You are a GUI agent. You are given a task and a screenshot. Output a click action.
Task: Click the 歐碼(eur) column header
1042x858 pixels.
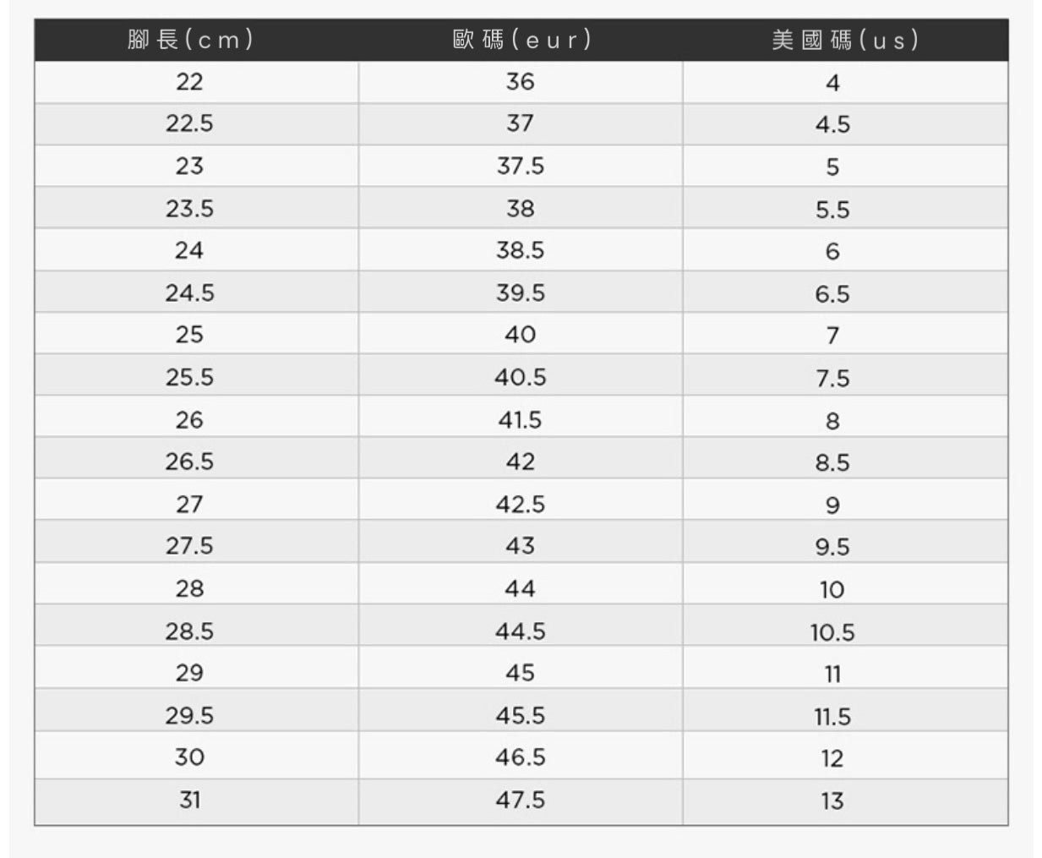coord(521,40)
